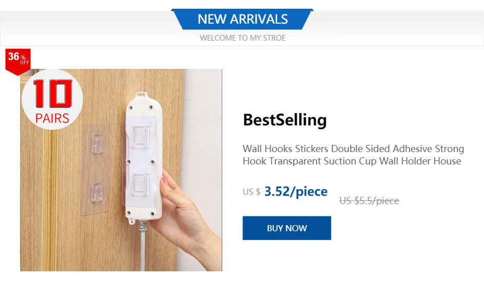Image resolution: width=484 pixels, height=295 pixels.
Task: Select the NEW ARRIVALS banner heading
Action: click(x=243, y=20)
